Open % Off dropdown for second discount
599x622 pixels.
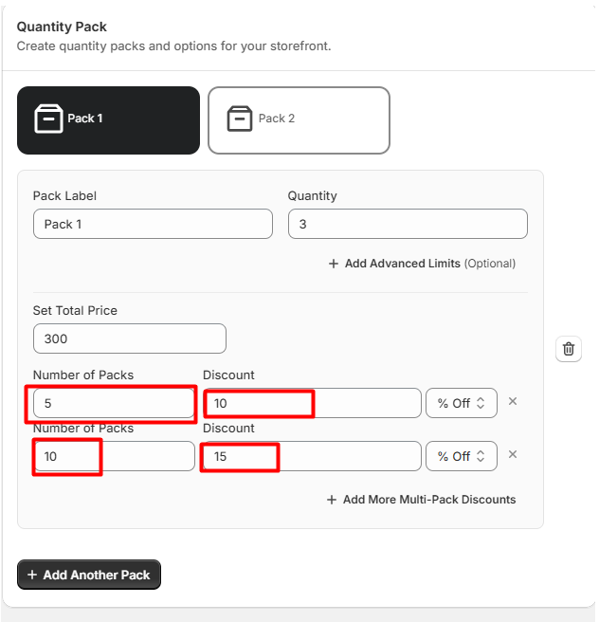point(461,456)
